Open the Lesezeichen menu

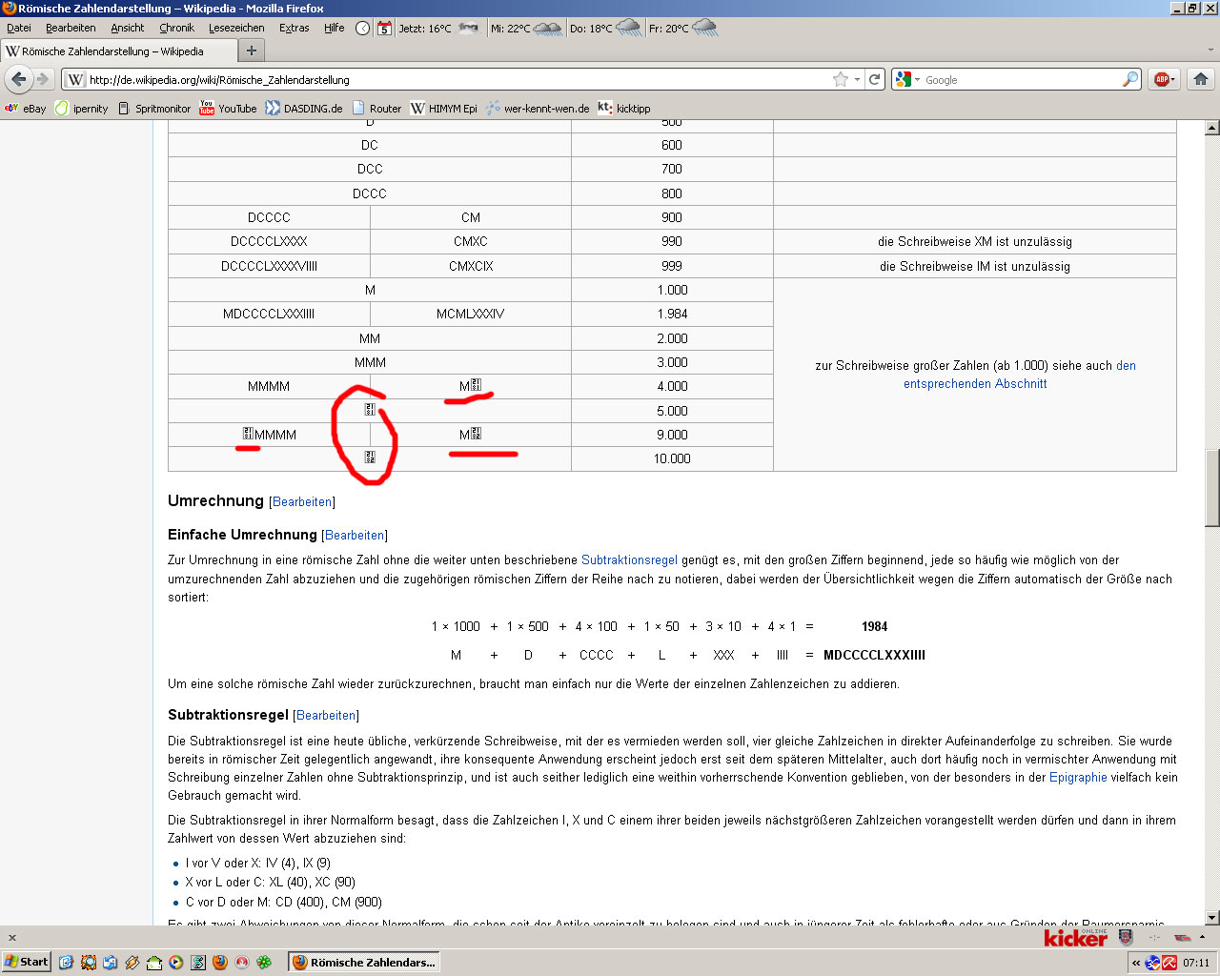236,28
